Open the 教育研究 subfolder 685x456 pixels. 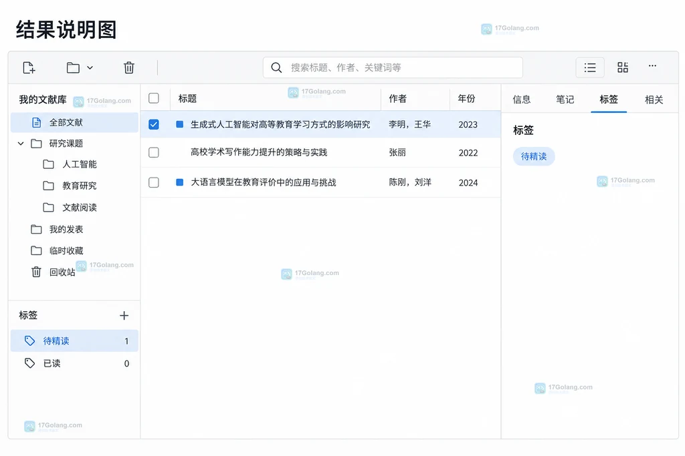click(80, 186)
